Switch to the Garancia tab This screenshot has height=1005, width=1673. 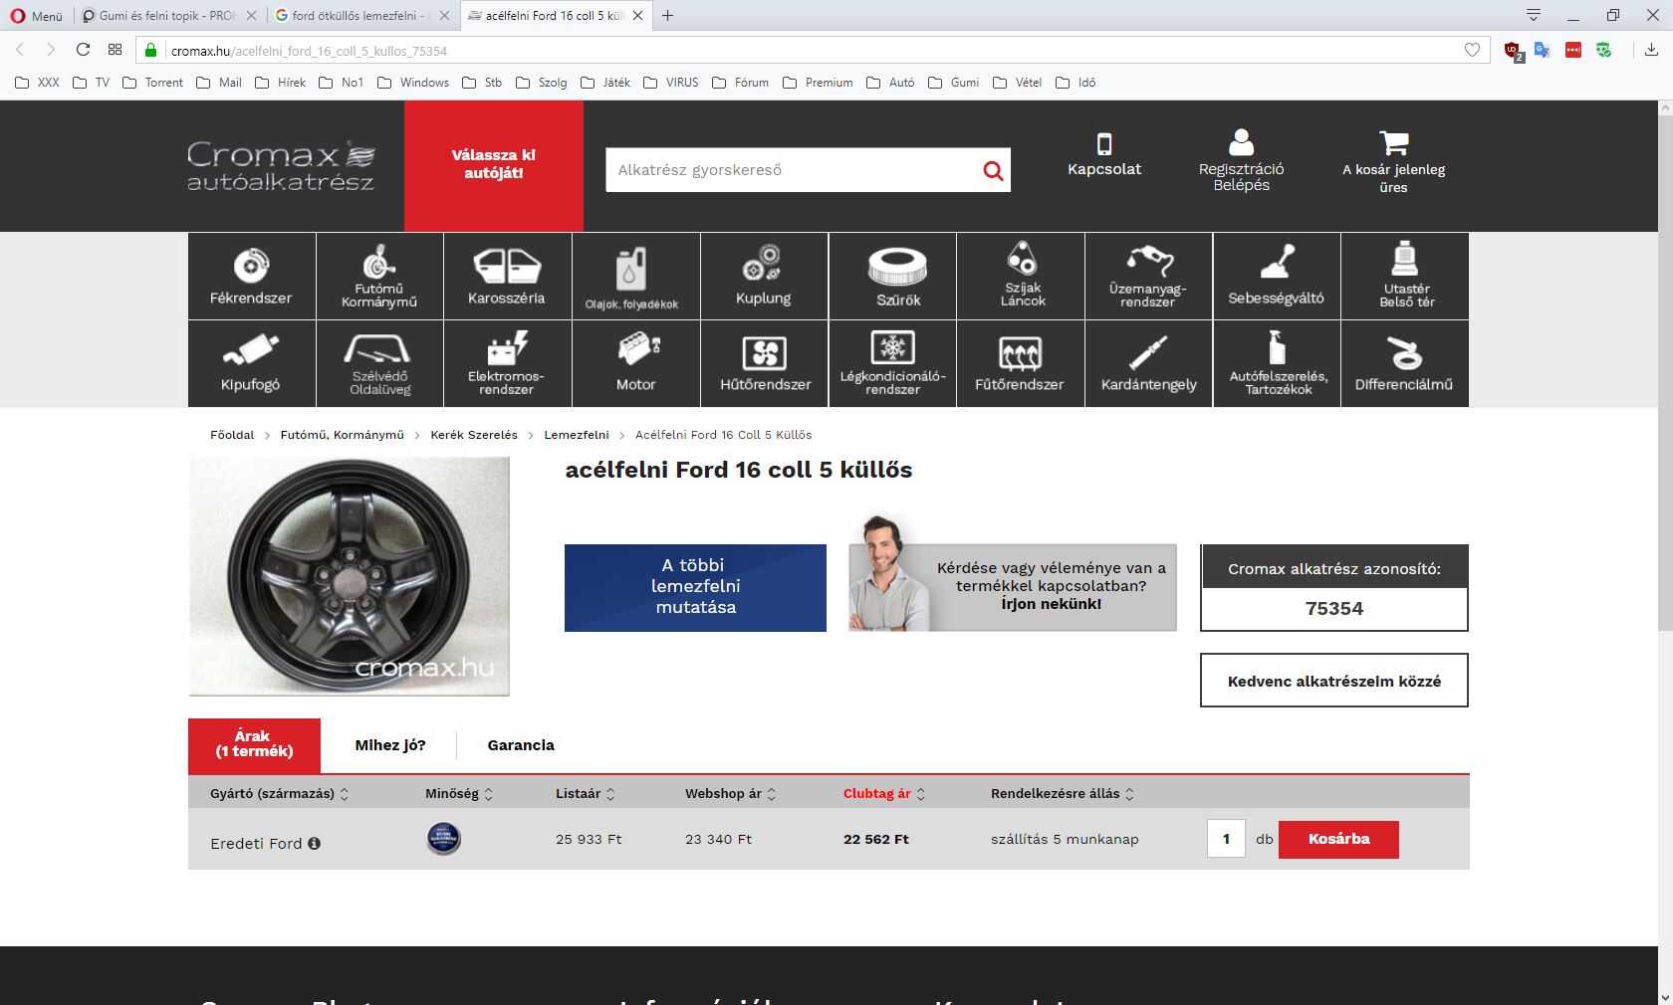(521, 745)
